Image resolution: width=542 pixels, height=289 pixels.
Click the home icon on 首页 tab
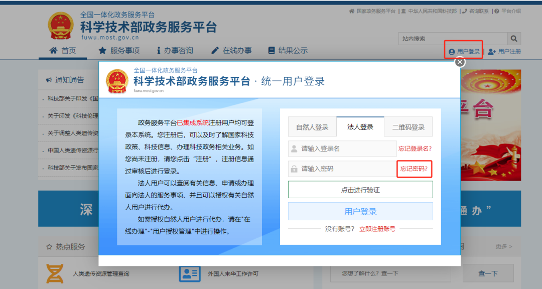tap(54, 50)
